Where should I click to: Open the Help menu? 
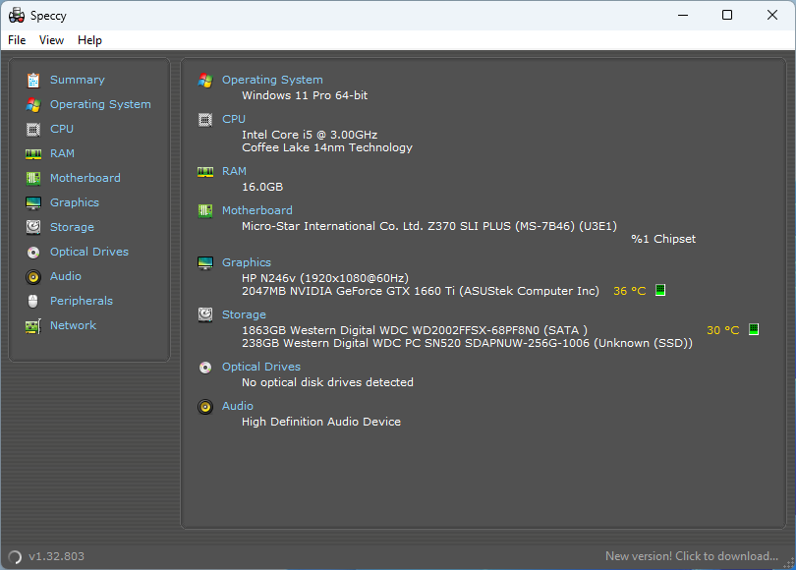[x=89, y=40]
